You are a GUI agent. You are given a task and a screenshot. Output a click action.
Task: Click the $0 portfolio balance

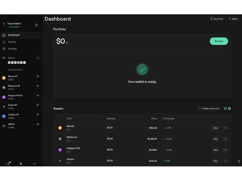(x=62, y=41)
